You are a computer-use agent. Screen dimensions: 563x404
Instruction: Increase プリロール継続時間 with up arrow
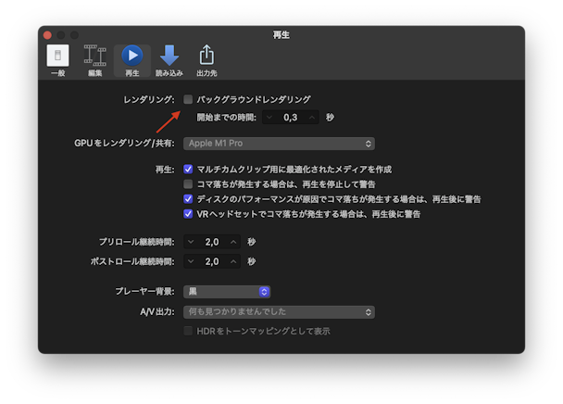tap(233, 242)
